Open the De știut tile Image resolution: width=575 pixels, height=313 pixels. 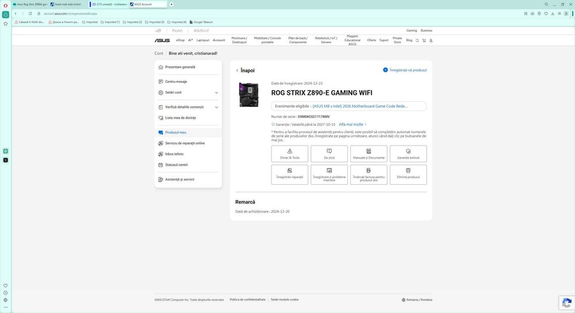tap(329, 154)
